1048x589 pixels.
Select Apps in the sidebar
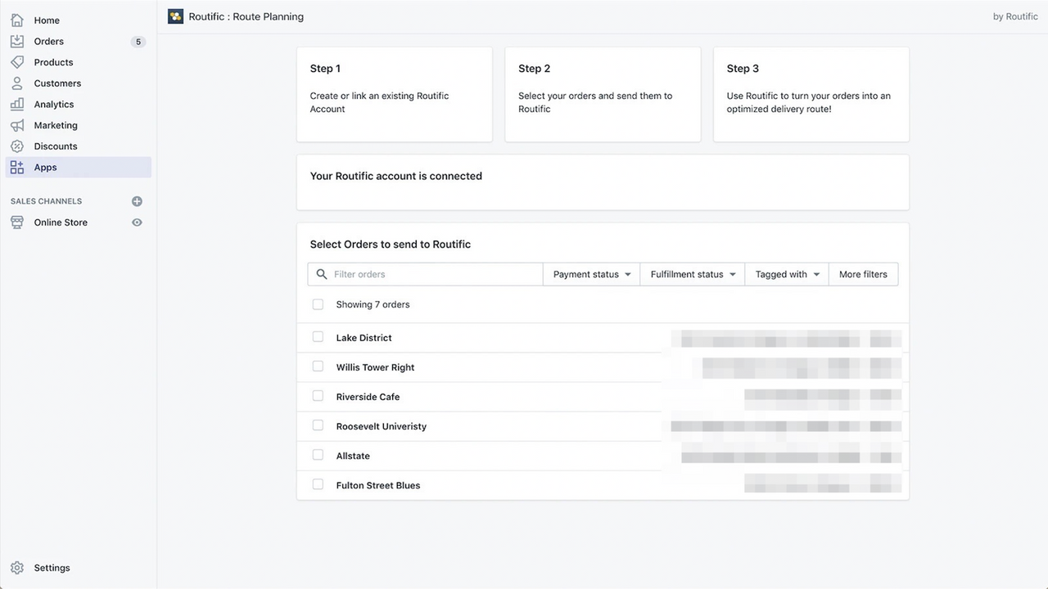point(79,168)
